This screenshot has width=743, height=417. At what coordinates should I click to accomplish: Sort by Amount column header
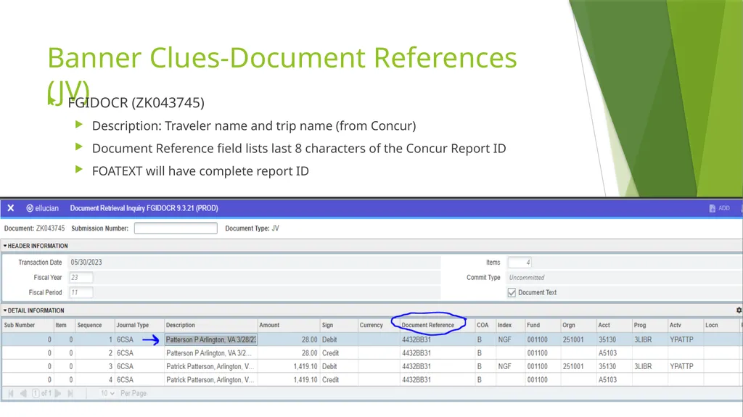(269, 325)
